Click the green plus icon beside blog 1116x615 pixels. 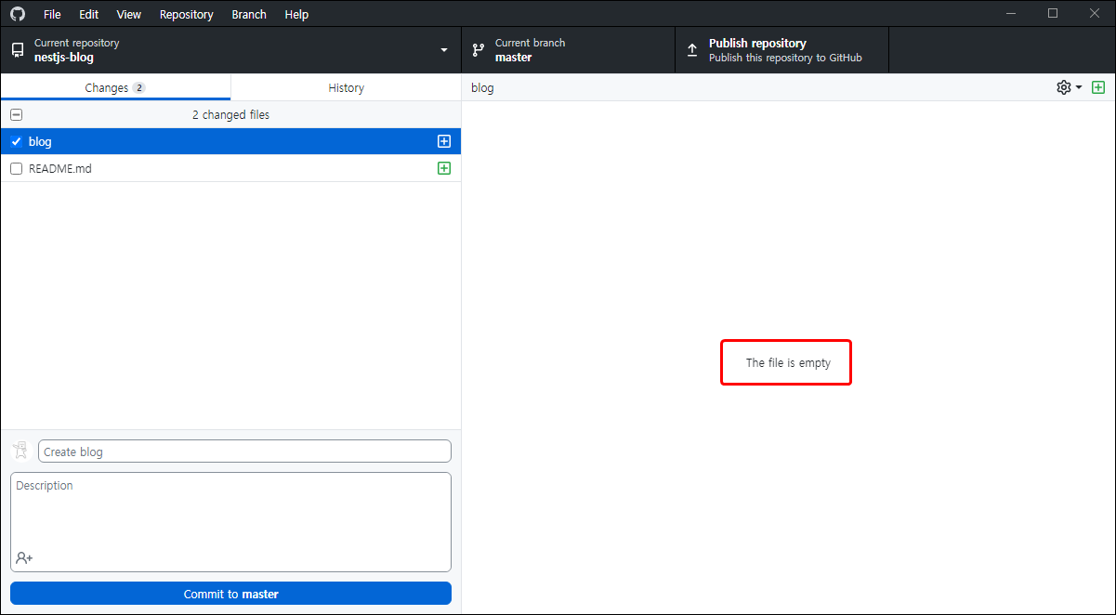tap(444, 140)
